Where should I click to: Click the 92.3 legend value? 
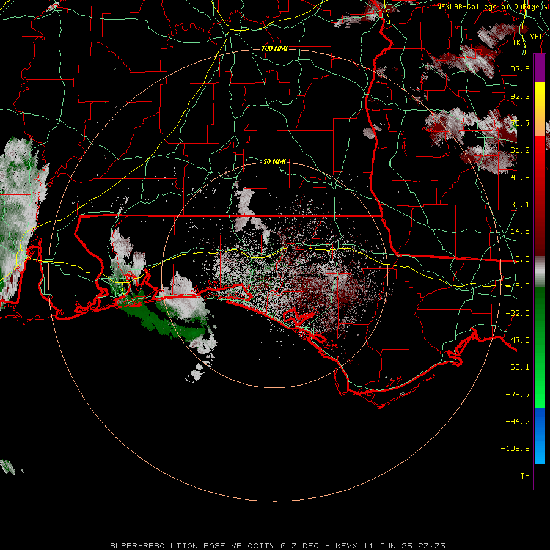(520, 96)
